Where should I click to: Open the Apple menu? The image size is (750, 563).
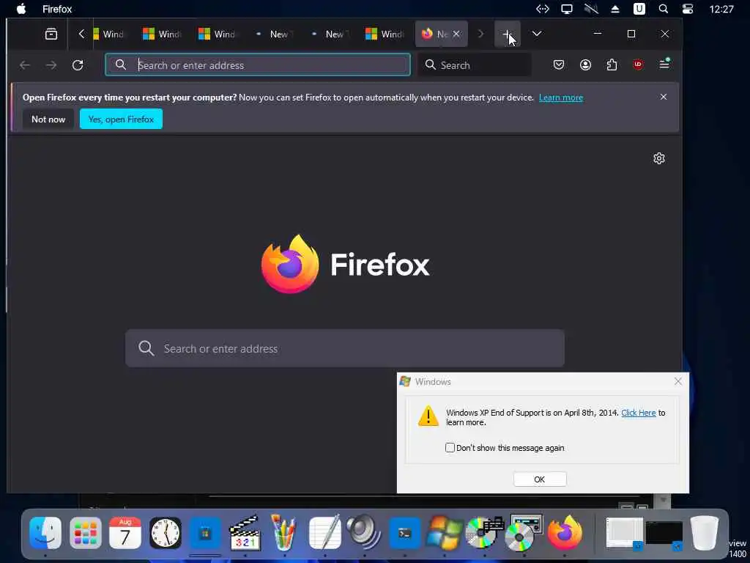point(21,9)
